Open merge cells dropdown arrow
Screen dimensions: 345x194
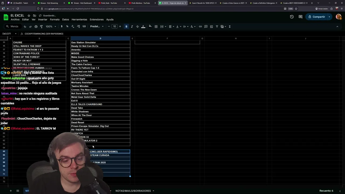pos(166,26)
